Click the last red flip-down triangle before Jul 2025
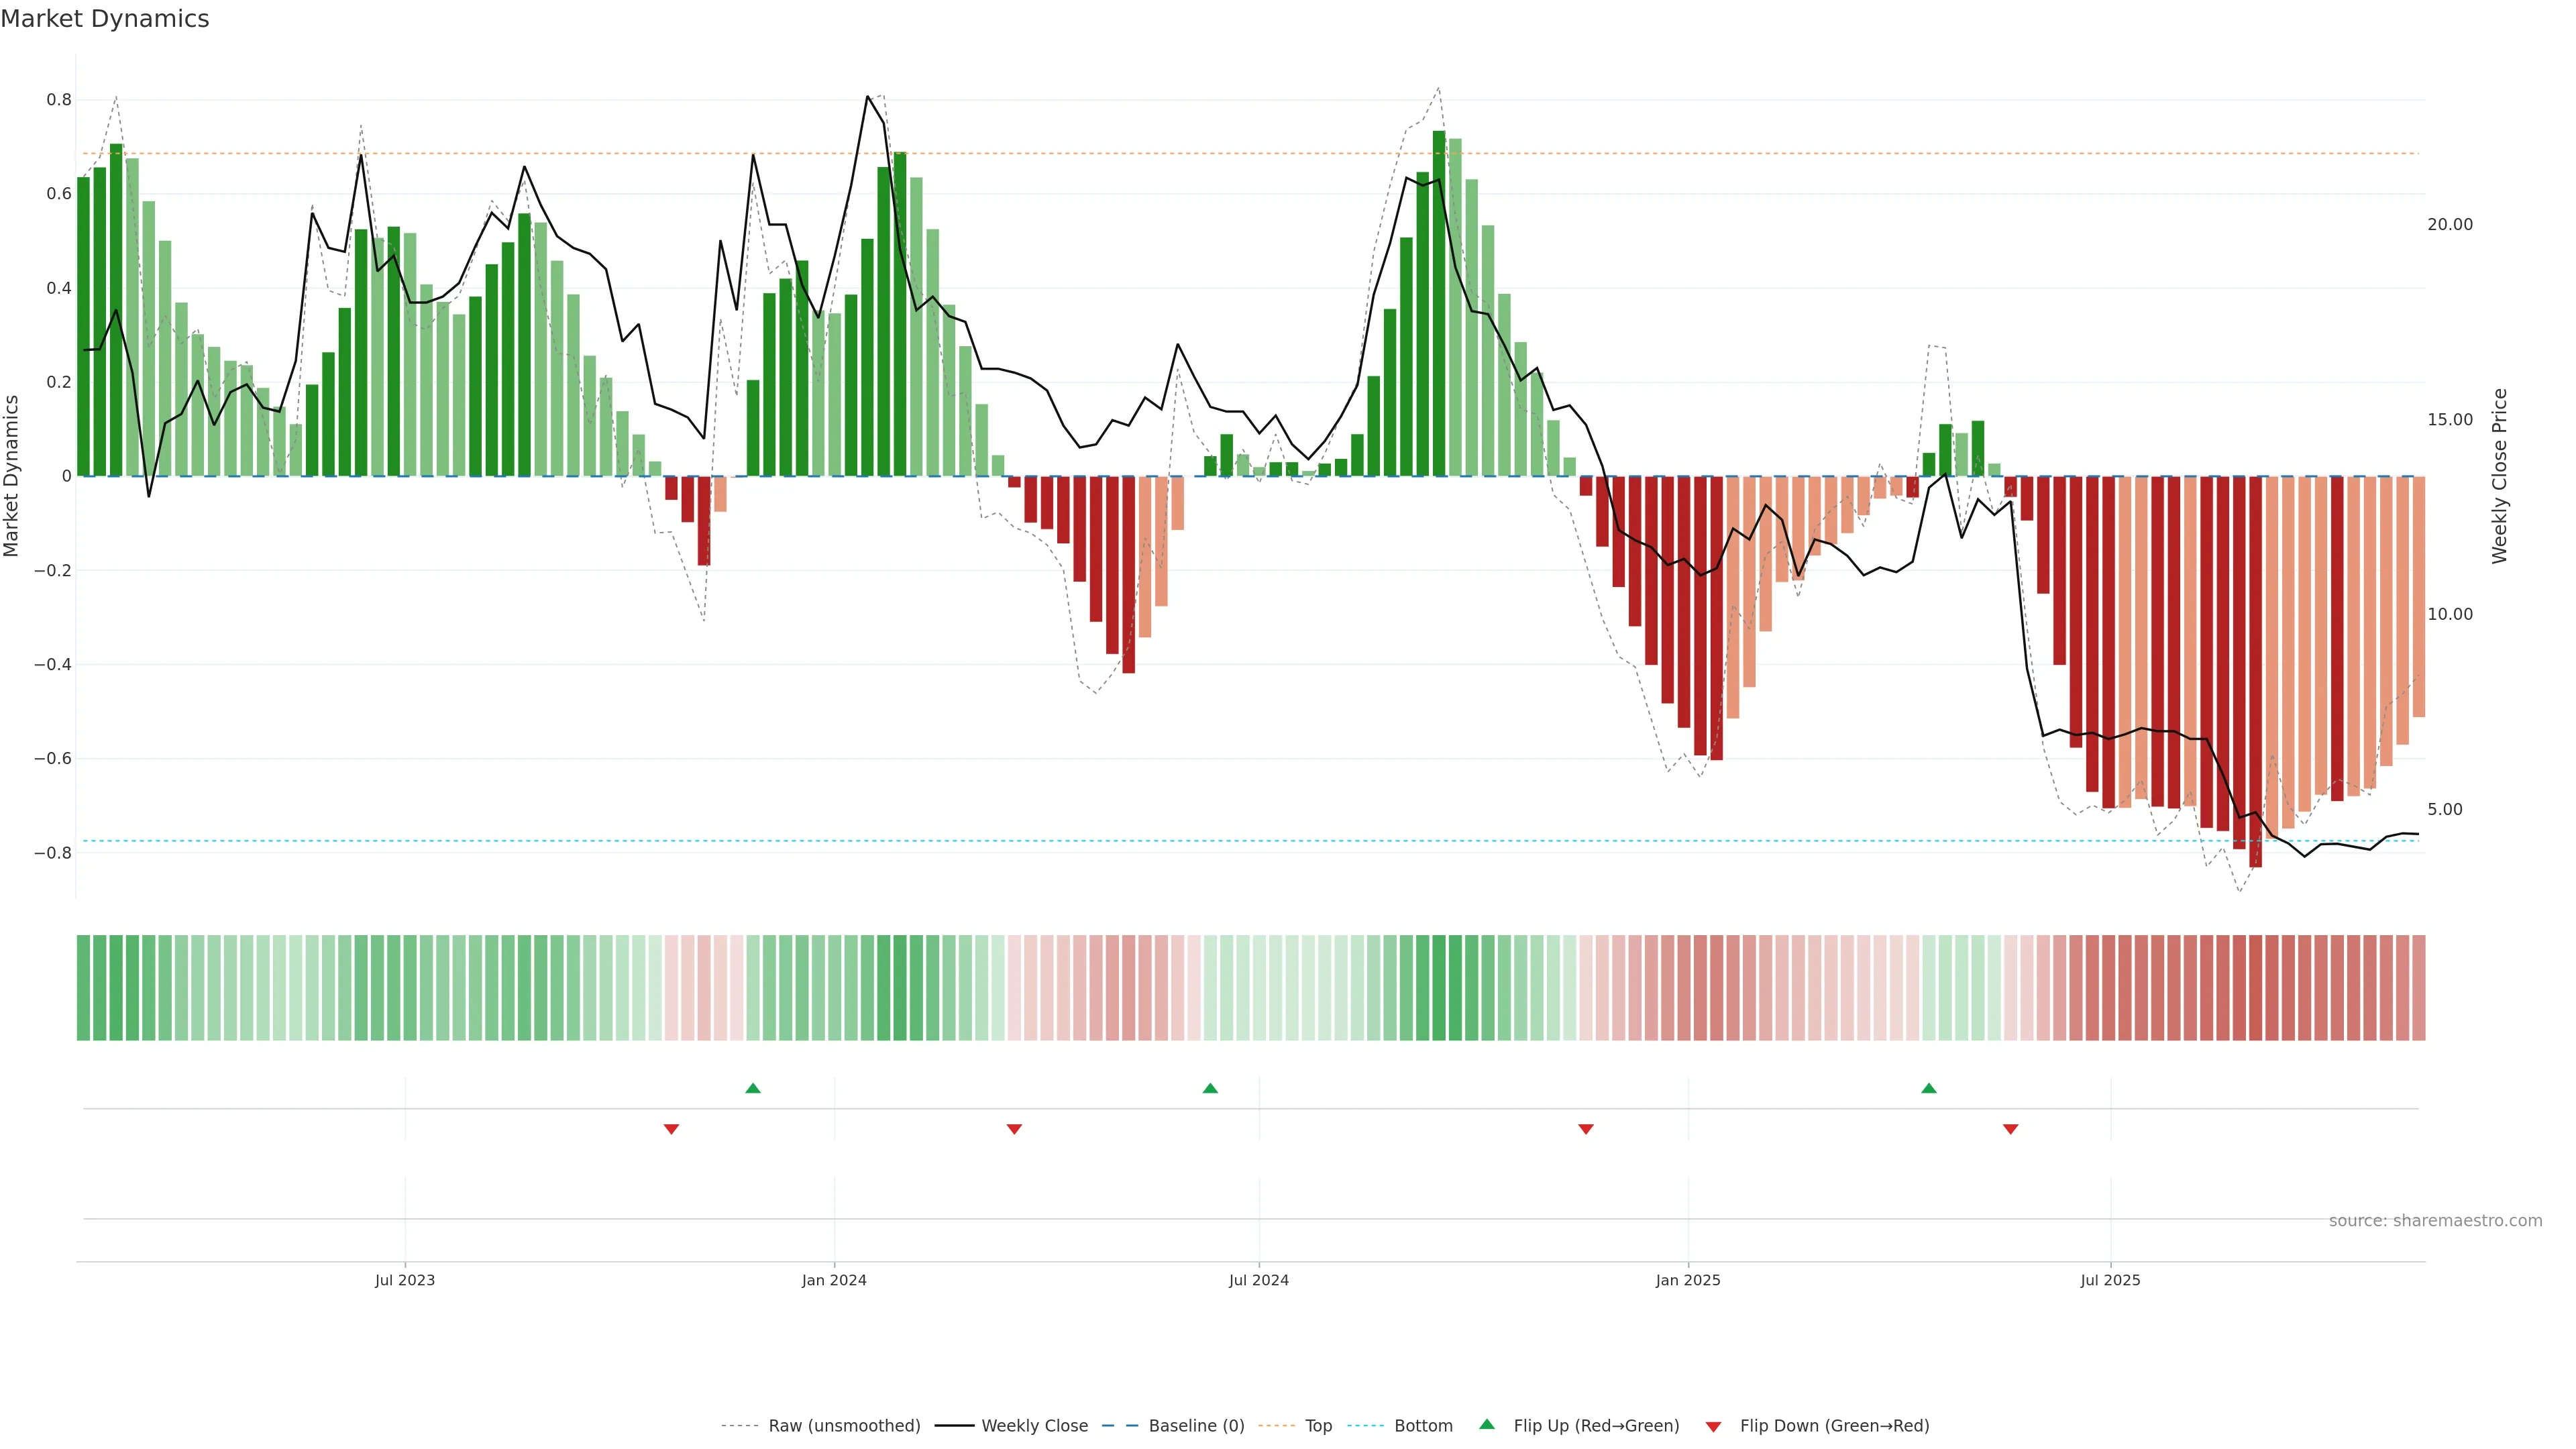2576x1449 pixels. (2010, 1129)
